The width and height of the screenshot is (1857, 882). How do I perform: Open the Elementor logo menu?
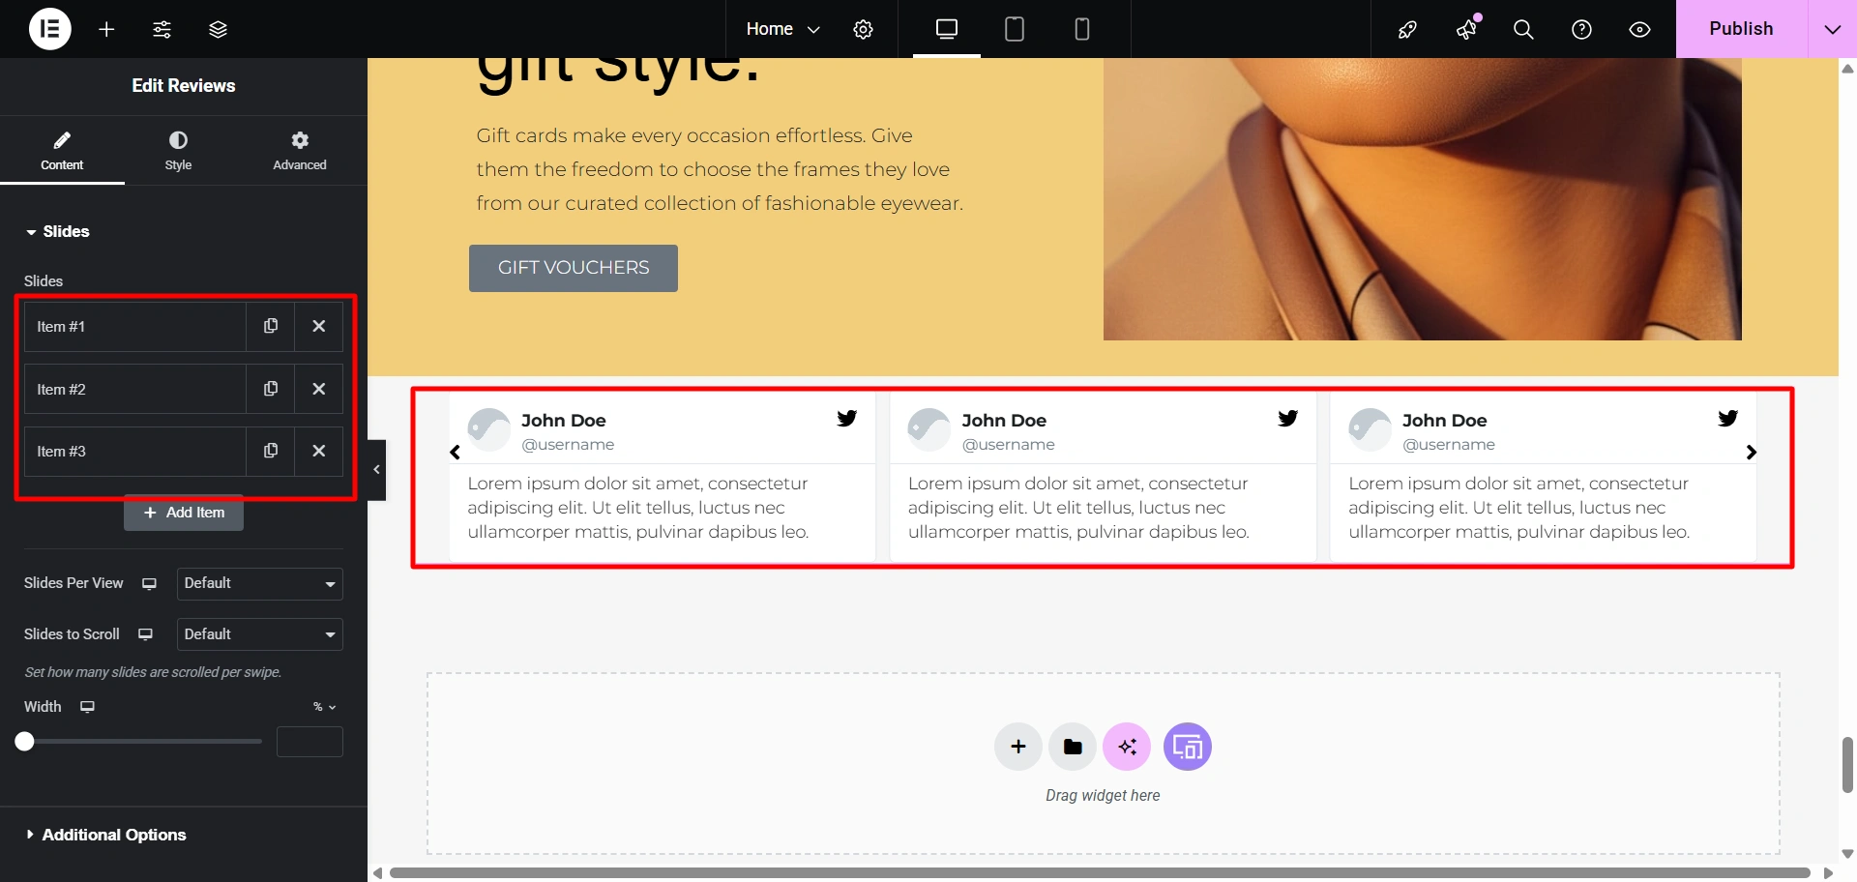50,29
